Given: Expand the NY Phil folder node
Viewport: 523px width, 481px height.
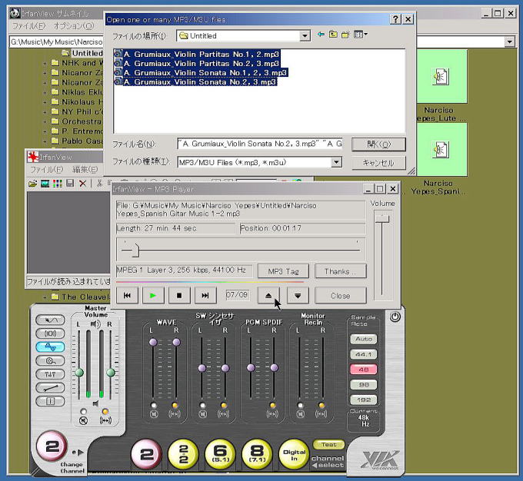Looking at the screenshot, I should (x=45, y=112).
